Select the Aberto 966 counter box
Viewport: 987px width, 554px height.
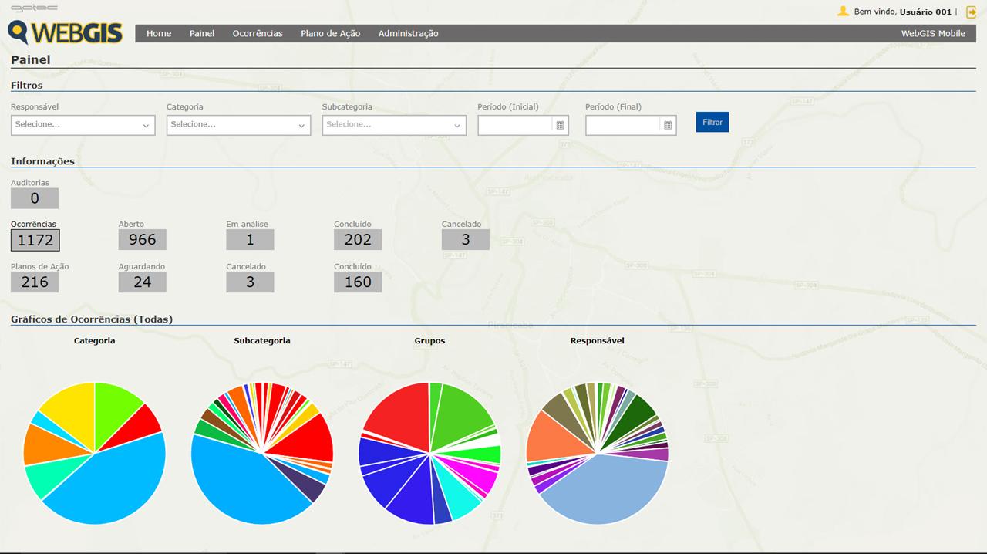click(x=143, y=240)
